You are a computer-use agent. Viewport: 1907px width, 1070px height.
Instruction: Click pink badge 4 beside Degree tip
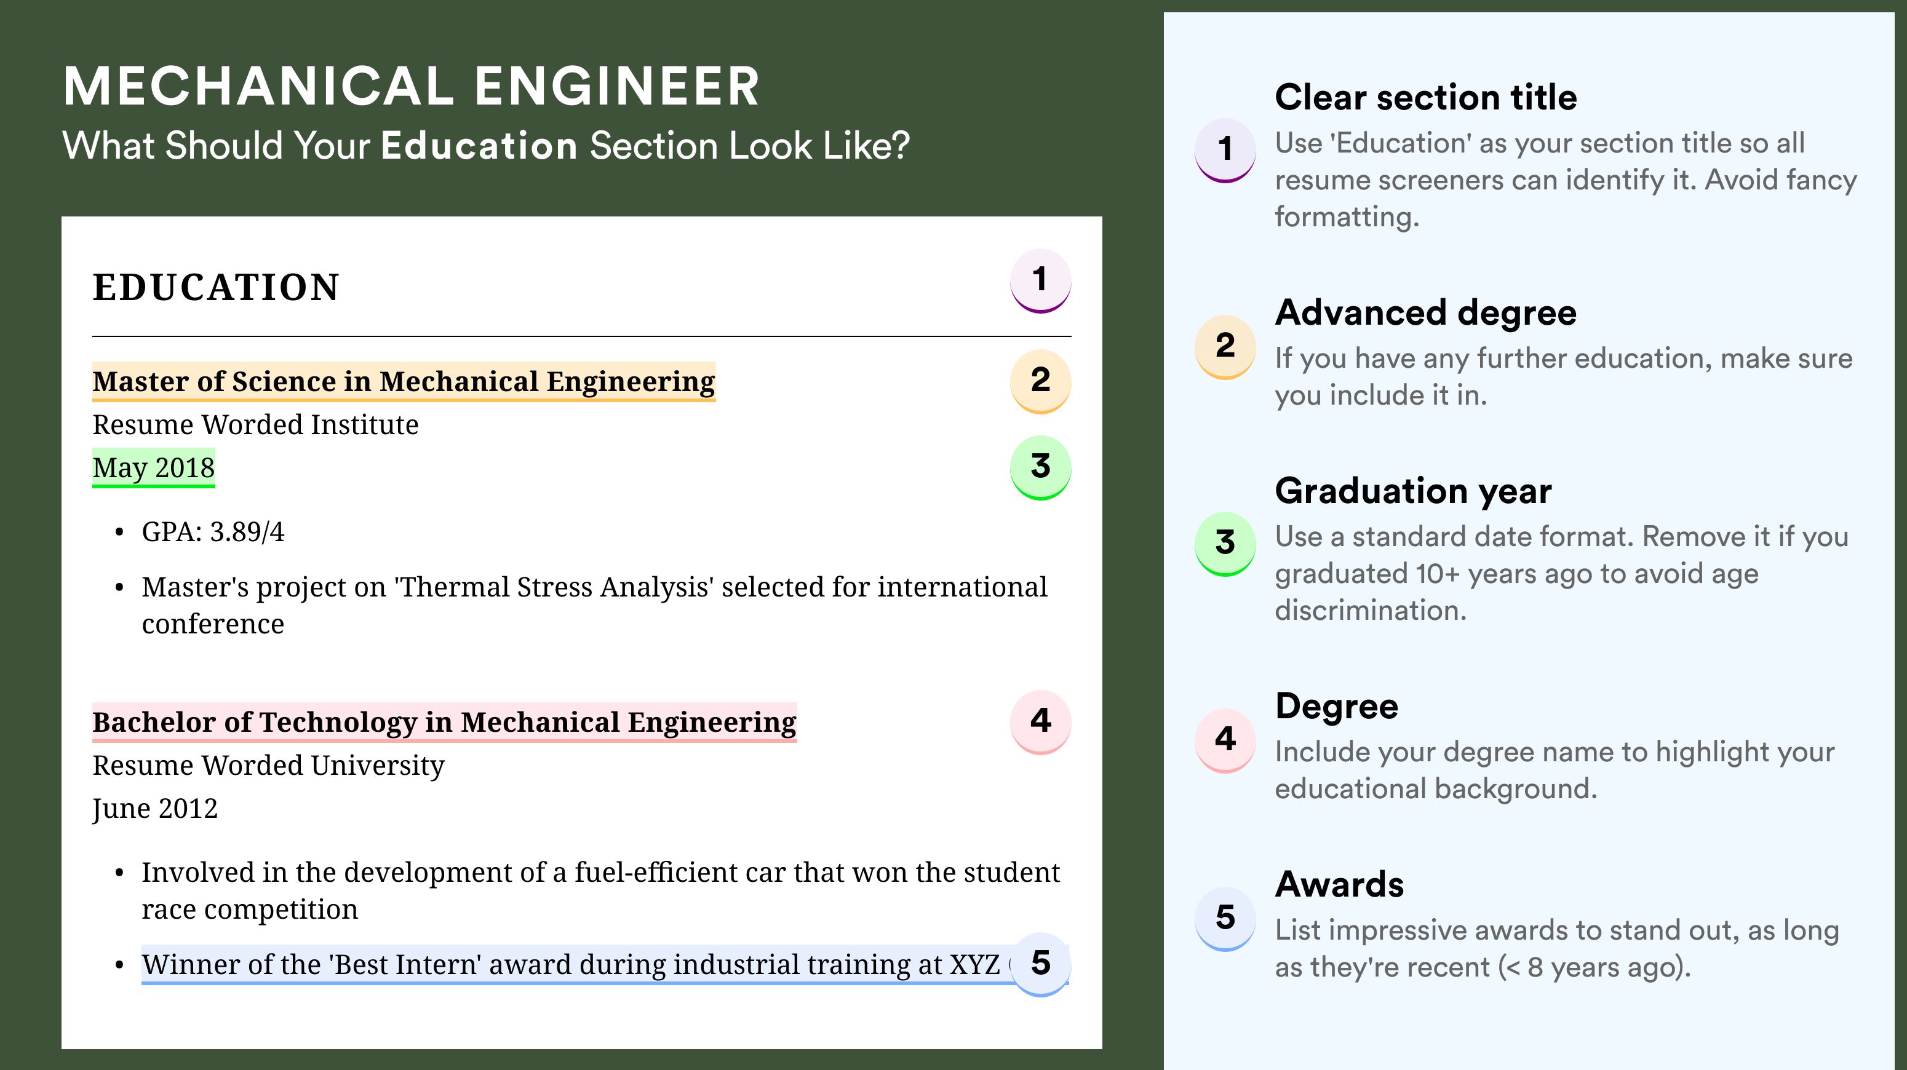coord(1225,740)
